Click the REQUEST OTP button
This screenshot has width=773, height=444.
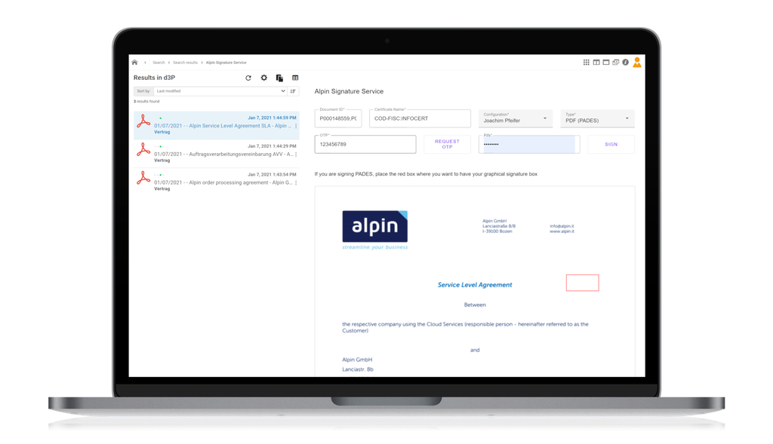coord(447,144)
